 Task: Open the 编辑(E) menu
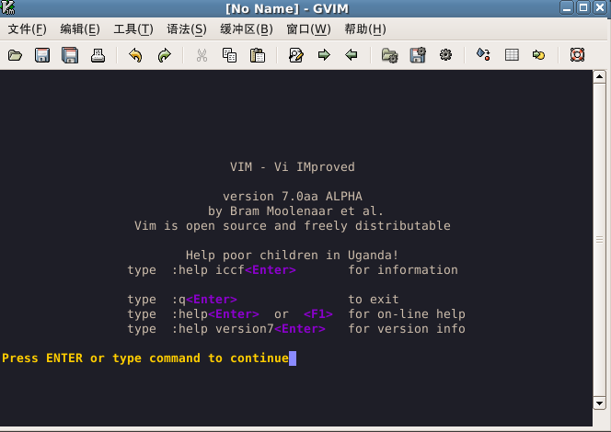click(x=80, y=29)
